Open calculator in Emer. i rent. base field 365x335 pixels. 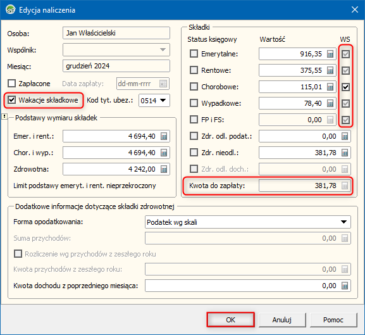[x=164, y=136]
